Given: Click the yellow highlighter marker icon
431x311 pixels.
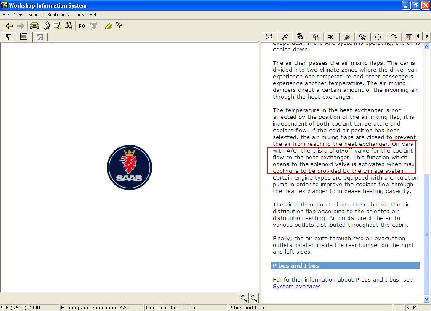Looking at the screenshot, I should click(108, 26).
